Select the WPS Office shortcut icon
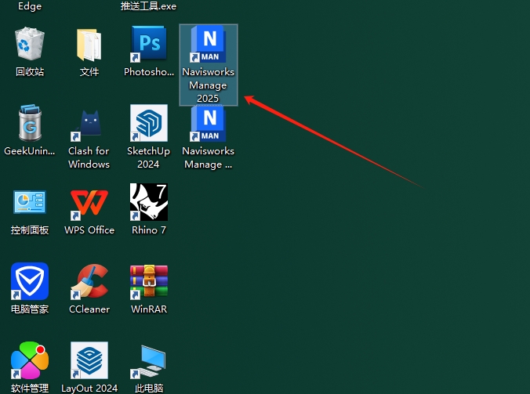The height and width of the screenshot is (394, 530). pyautogui.click(x=89, y=204)
